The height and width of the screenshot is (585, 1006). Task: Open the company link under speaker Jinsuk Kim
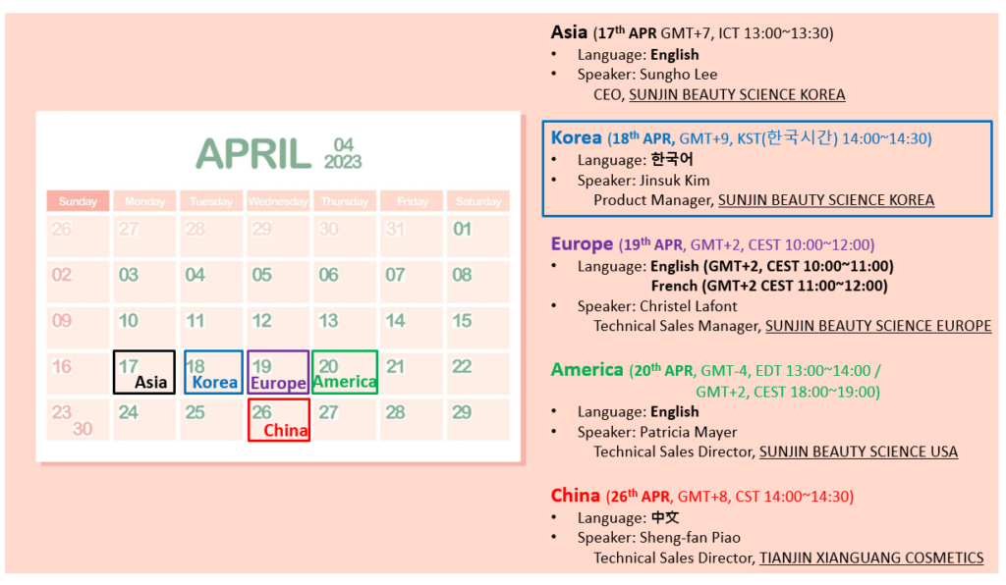pos(825,200)
